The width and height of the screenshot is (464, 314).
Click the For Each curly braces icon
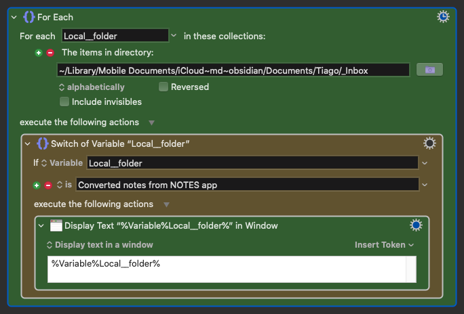click(x=29, y=17)
